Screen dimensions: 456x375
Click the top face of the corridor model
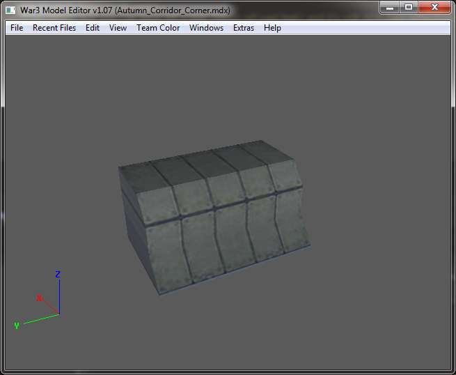tap(203, 166)
